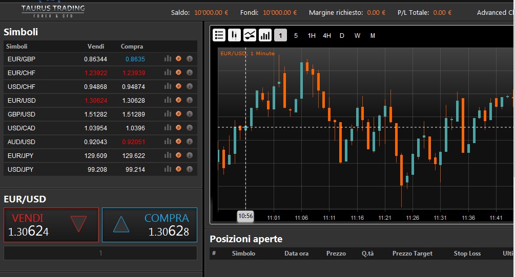515x277 pixels.
Task: Select EUR/GBP symbol name
Action: point(22,59)
